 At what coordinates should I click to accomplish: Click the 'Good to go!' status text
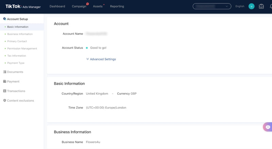pyautogui.click(x=98, y=48)
